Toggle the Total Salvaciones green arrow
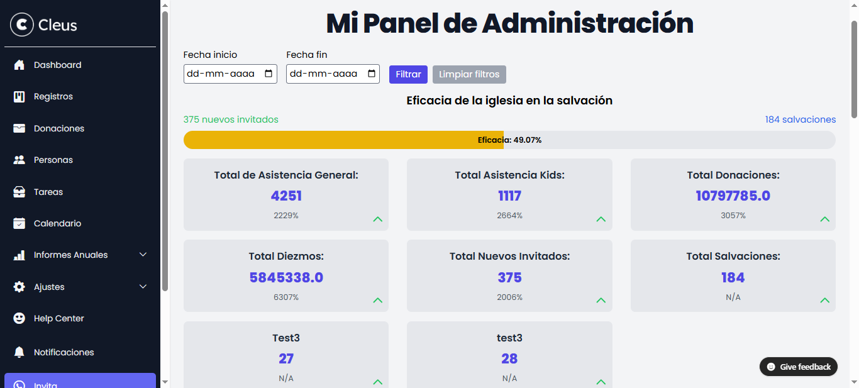859x388 pixels. click(824, 301)
